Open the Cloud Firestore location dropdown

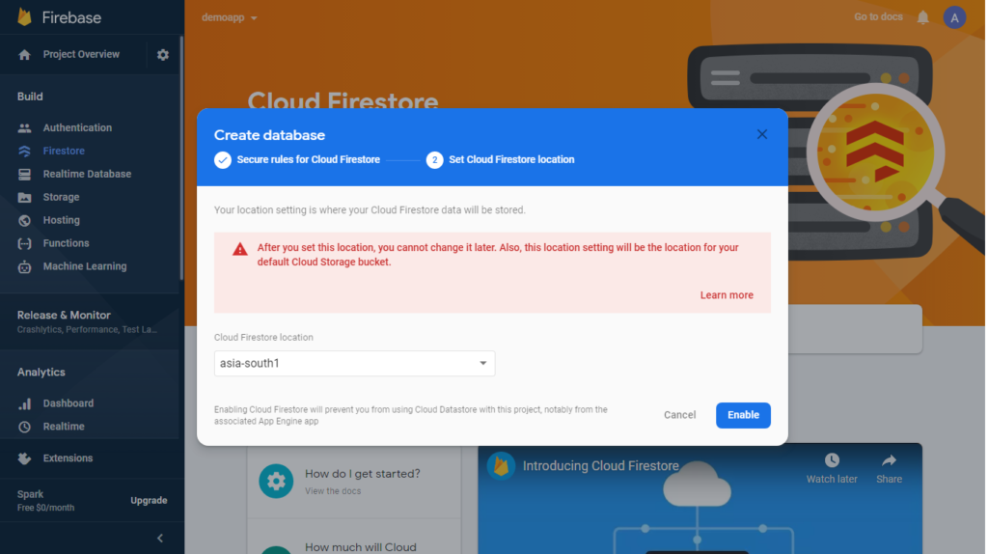pos(354,364)
